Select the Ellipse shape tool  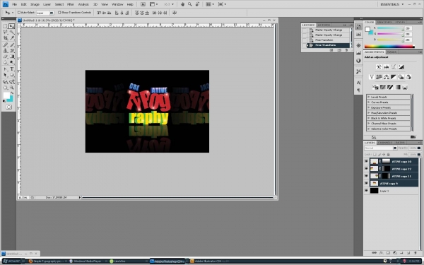click(11, 75)
